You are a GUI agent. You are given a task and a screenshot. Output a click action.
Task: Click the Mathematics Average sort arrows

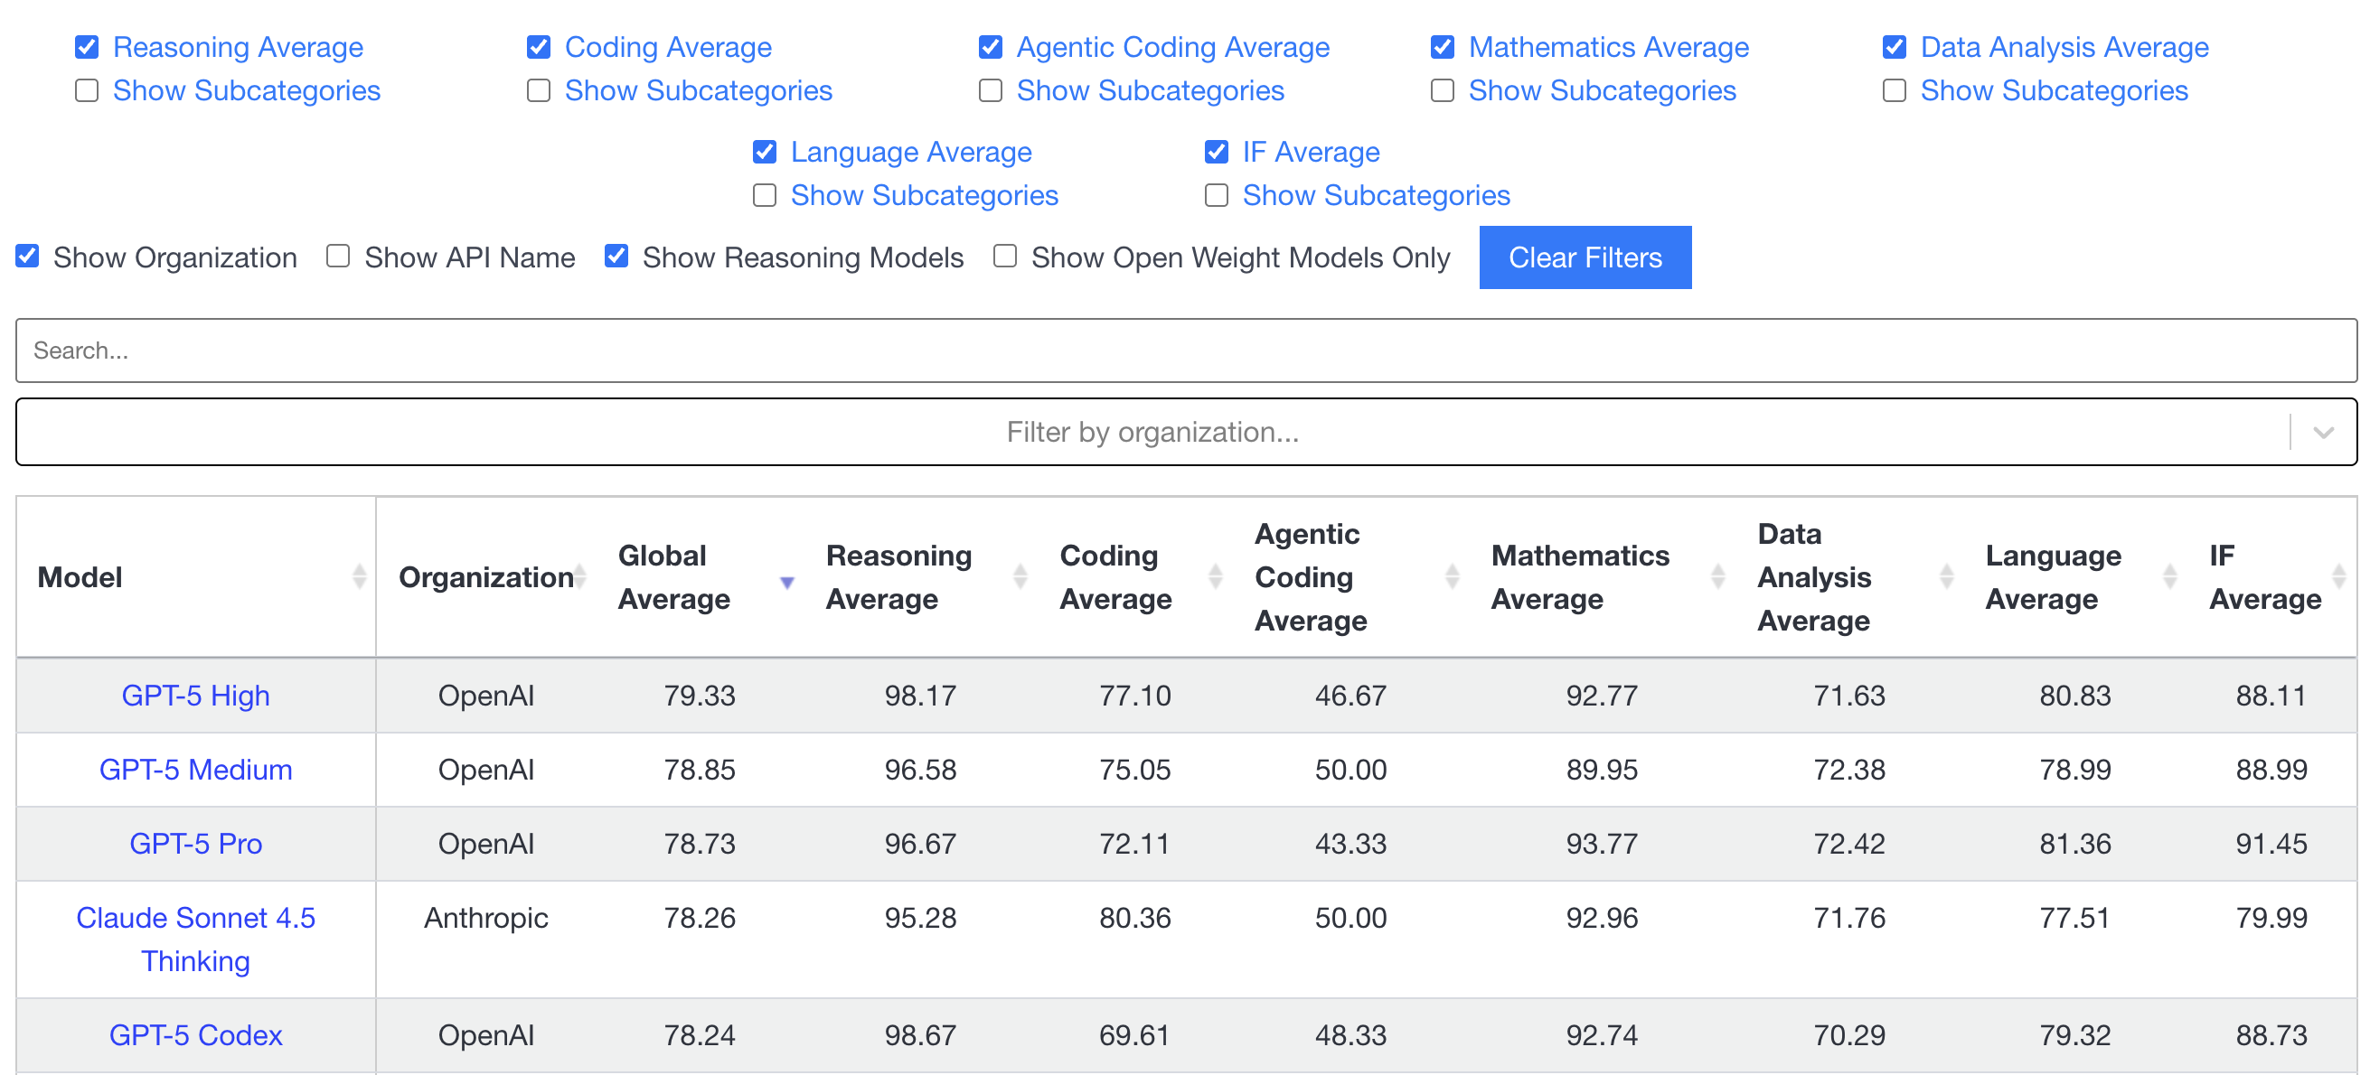coord(1716,576)
